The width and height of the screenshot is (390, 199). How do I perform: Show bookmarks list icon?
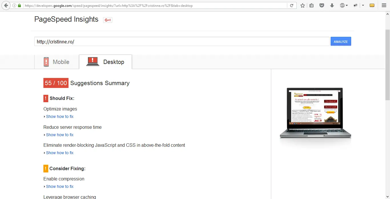pos(311,5)
